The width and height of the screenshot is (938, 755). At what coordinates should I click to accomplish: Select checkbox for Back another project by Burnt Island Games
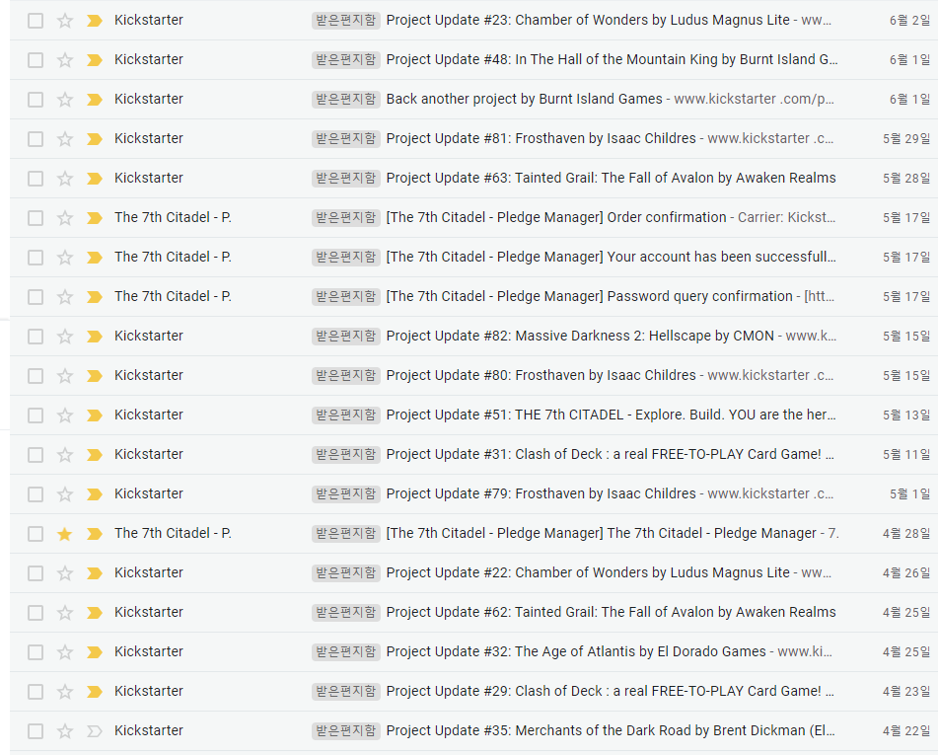click(x=36, y=100)
